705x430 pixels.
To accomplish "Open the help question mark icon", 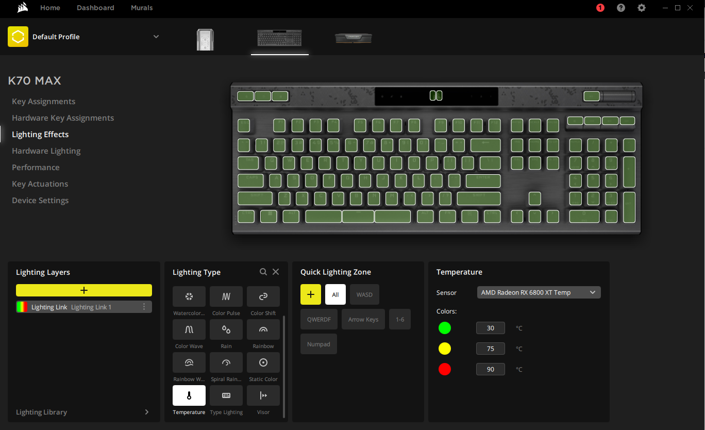I will tap(621, 8).
